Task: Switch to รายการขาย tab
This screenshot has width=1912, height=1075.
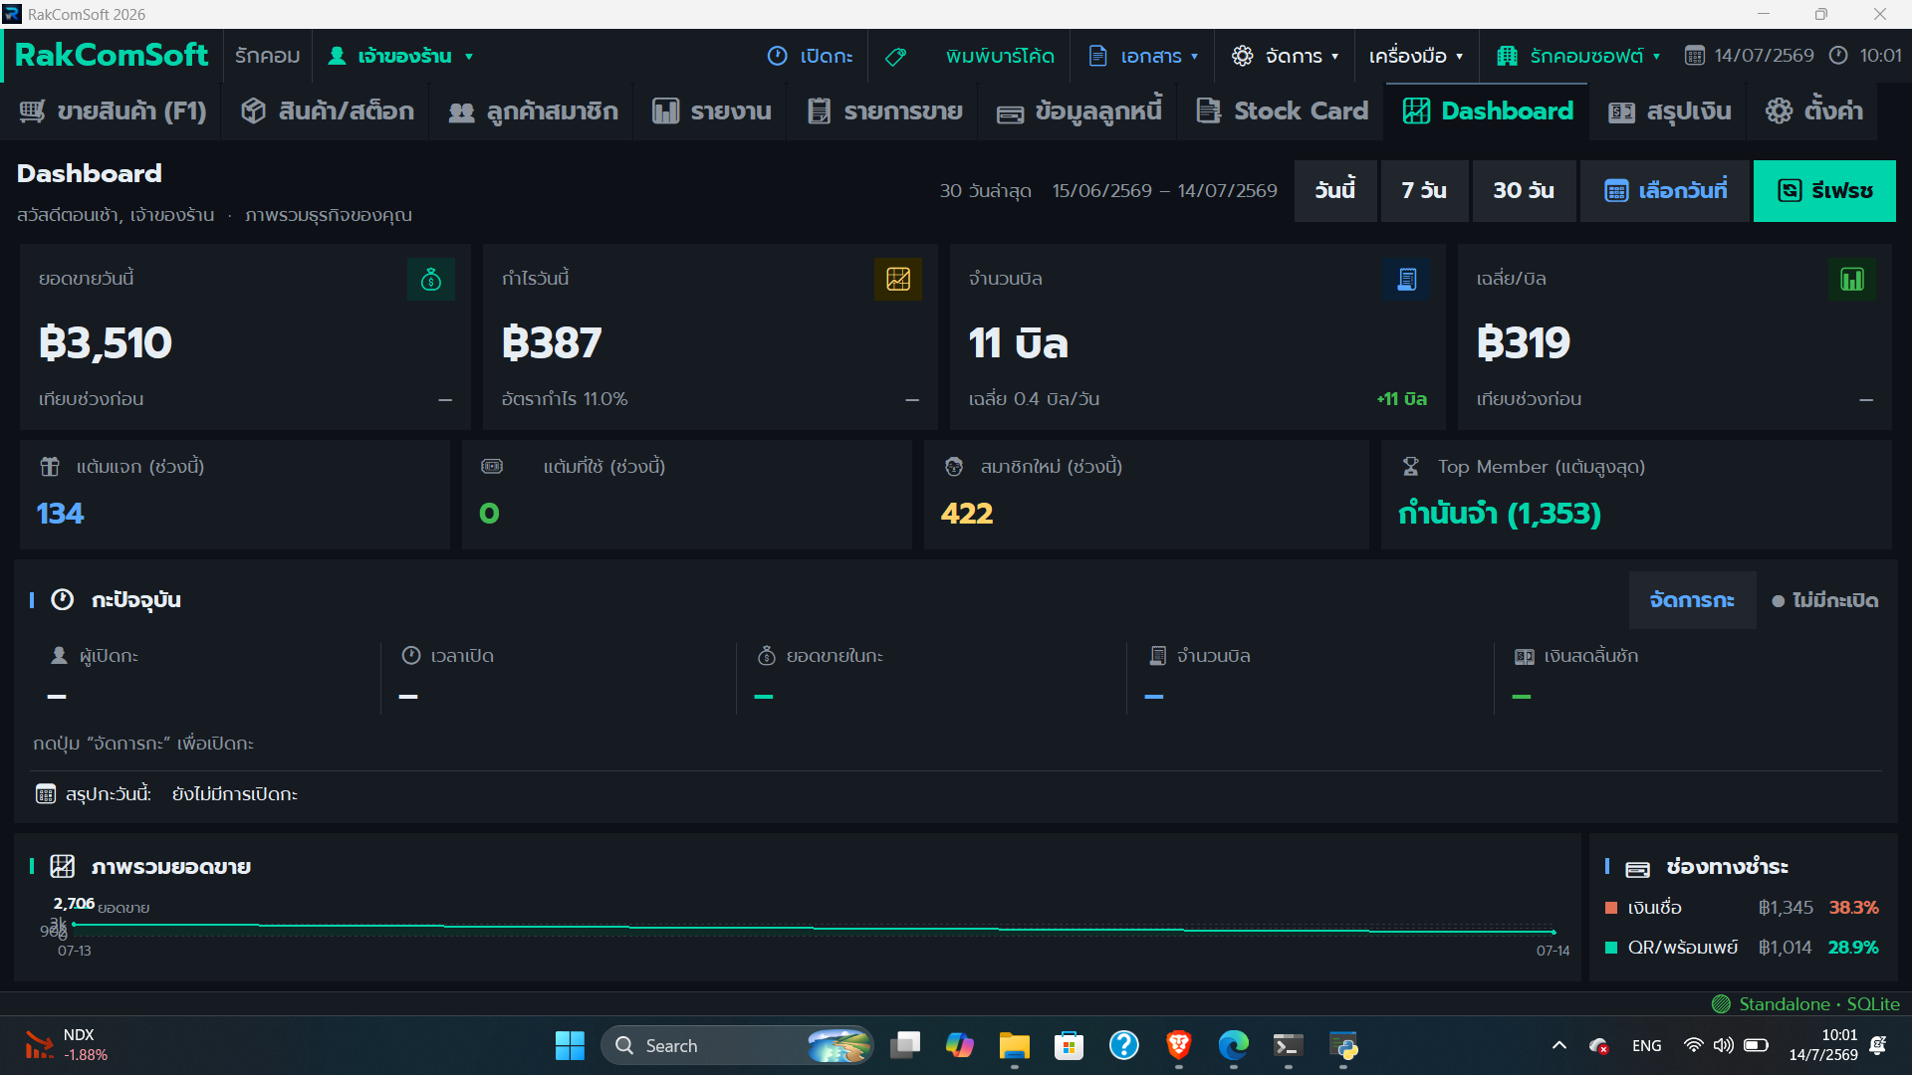Action: pyautogui.click(x=884, y=111)
